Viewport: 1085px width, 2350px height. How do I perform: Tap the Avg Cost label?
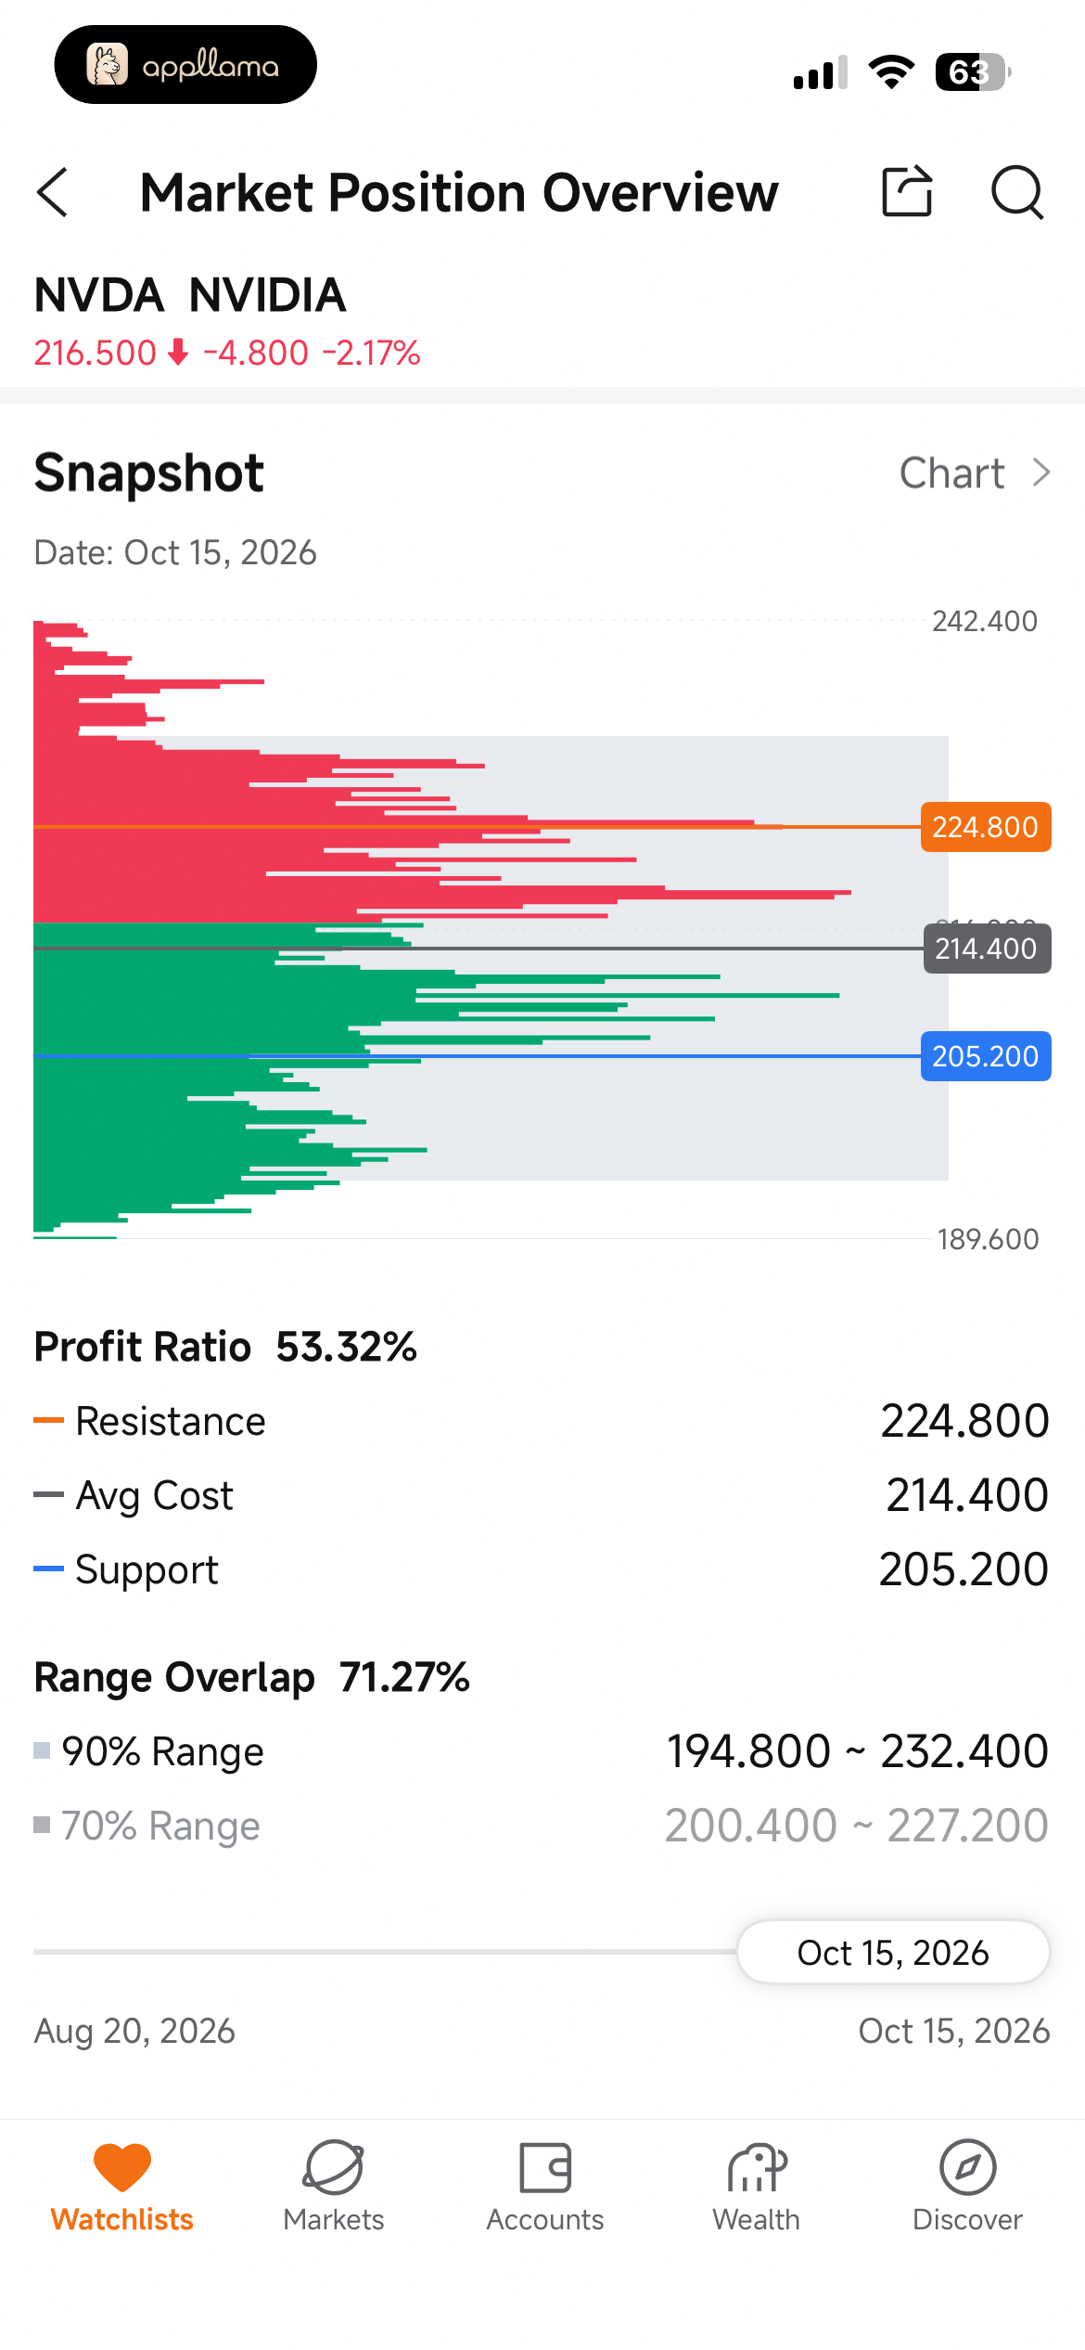[154, 1495]
